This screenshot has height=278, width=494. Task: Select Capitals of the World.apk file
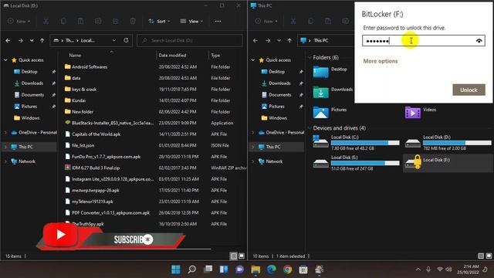click(96, 134)
